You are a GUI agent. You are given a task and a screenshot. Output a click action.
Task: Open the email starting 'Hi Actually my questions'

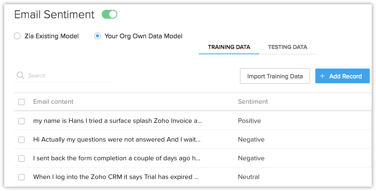coord(117,139)
